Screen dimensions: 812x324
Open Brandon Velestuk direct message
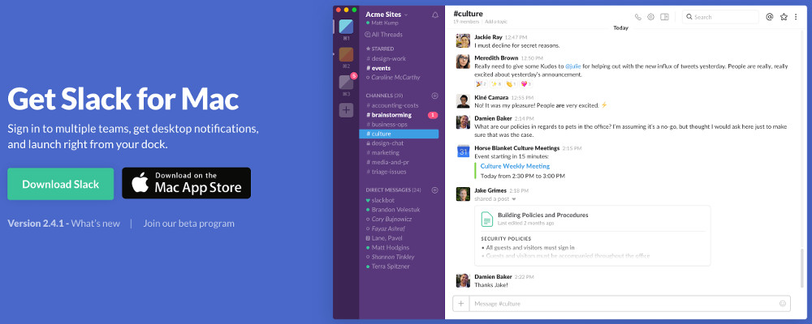(391, 210)
